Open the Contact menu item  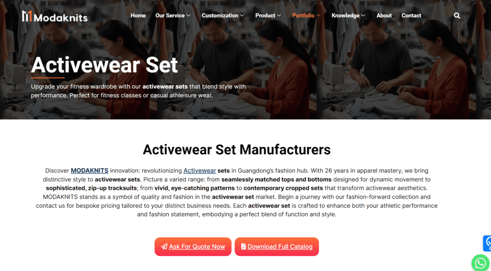(x=411, y=15)
